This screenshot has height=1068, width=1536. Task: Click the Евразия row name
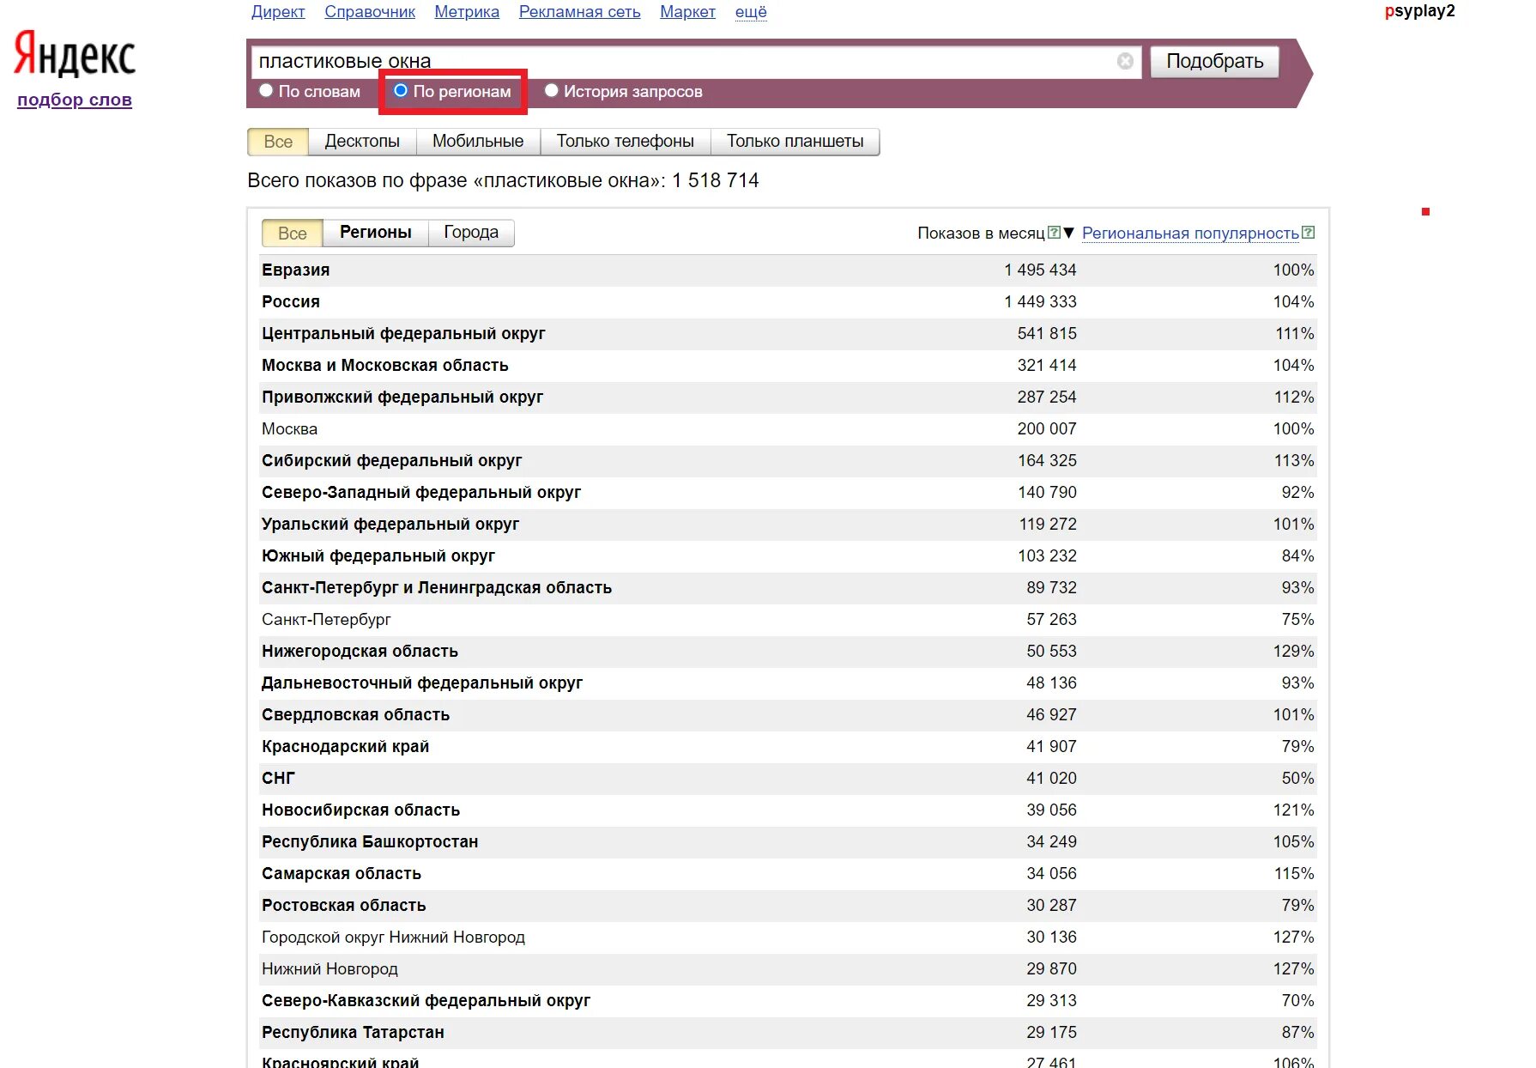tap(296, 270)
